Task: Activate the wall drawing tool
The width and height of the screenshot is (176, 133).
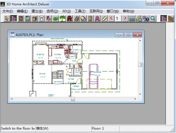Action: [x=14, y=19]
